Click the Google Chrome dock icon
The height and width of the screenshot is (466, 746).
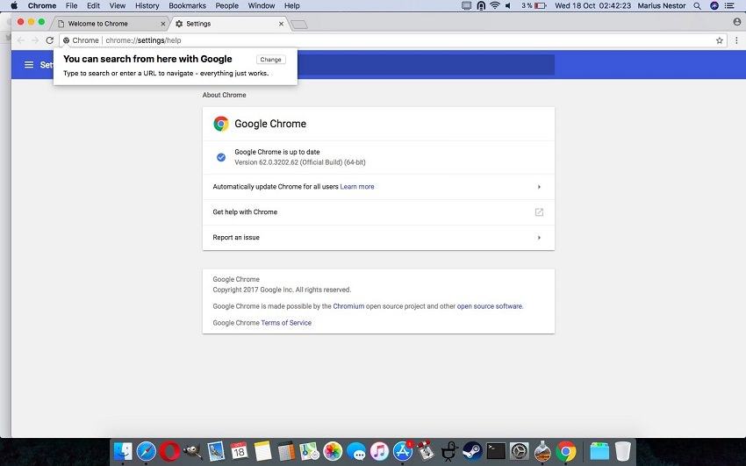click(x=566, y=451)
